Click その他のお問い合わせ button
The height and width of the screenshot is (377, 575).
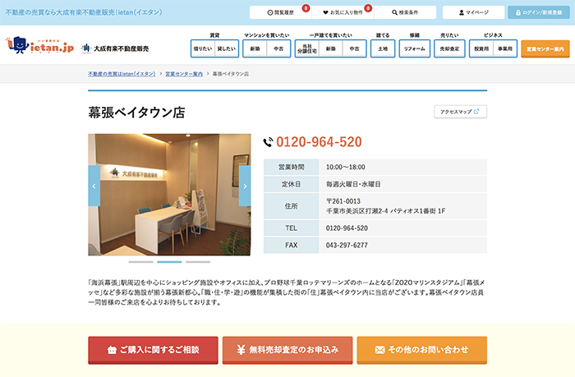click(422, 350)
